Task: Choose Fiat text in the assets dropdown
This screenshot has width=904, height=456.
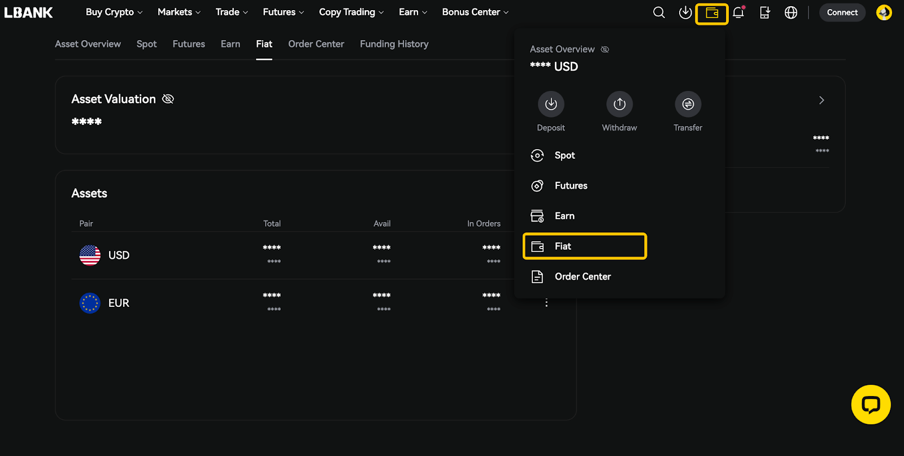Action: coord(563,246)
